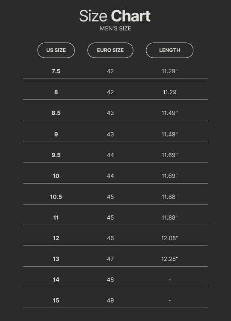The width and height of the screenshot is (231, 321).
Task: Choose the US size 8.5 entry
Action: 56,113
